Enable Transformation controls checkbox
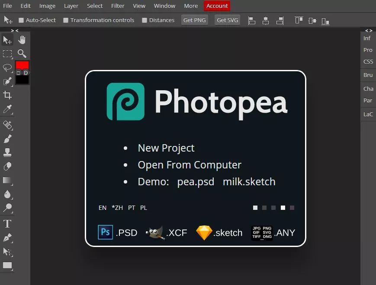This screenshot has height=285, width=376. (66, 20)
